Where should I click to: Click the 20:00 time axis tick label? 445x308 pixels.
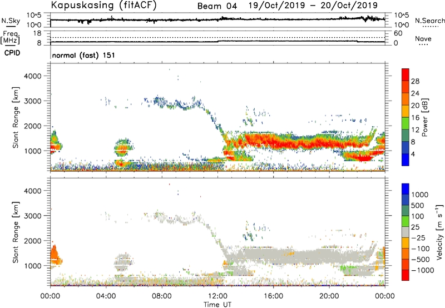coord(329,296)
